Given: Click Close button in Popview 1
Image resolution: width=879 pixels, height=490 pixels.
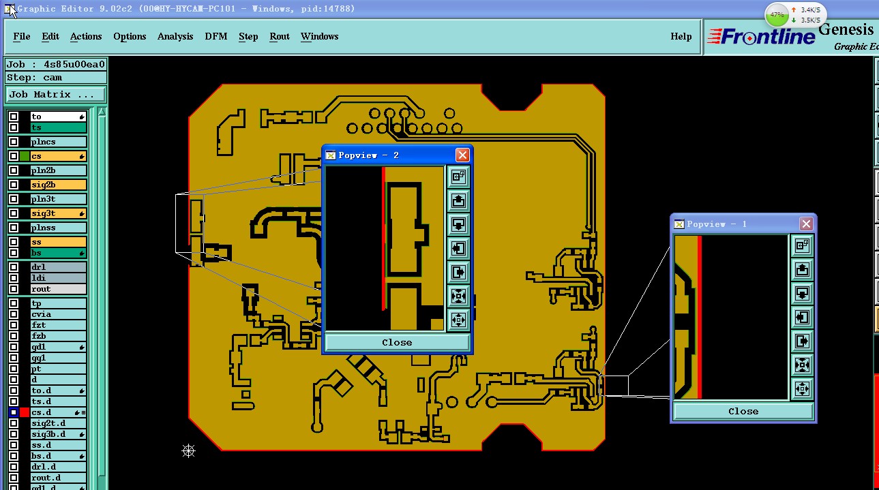Looking at the screenshot, I should (x=743, y=411).
